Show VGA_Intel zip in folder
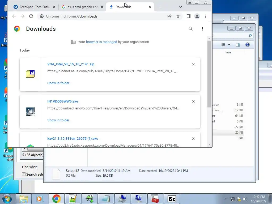The image size is (272, 204). [58, 83]
